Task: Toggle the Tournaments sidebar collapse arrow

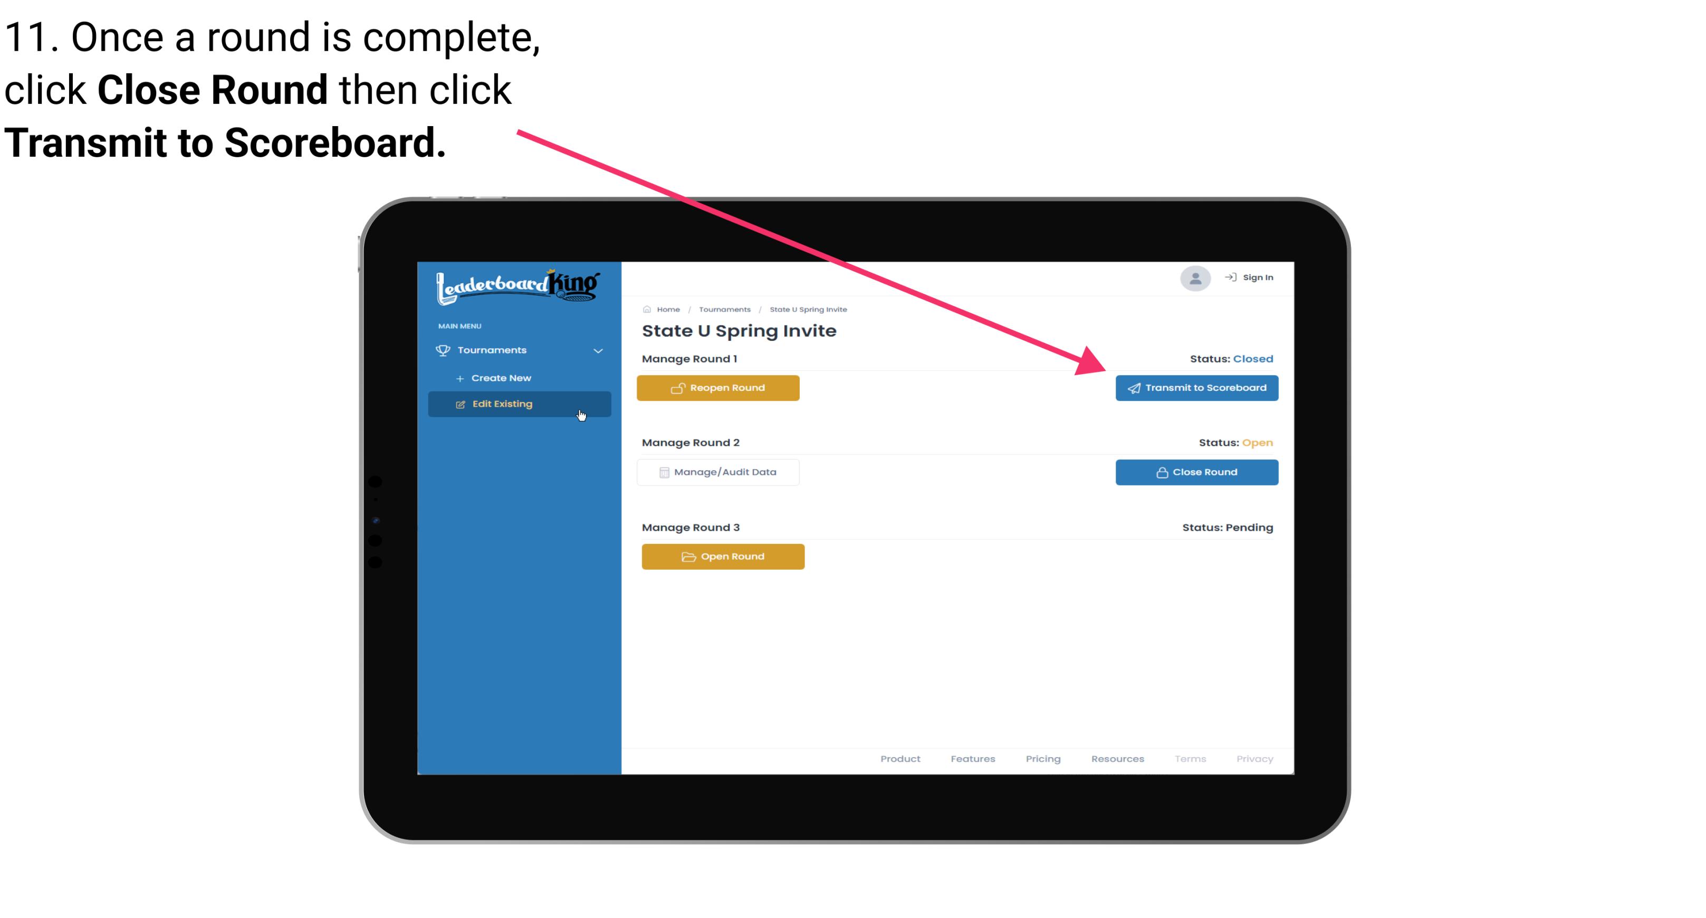Action: pyautogui.click(x=598, y=349)
